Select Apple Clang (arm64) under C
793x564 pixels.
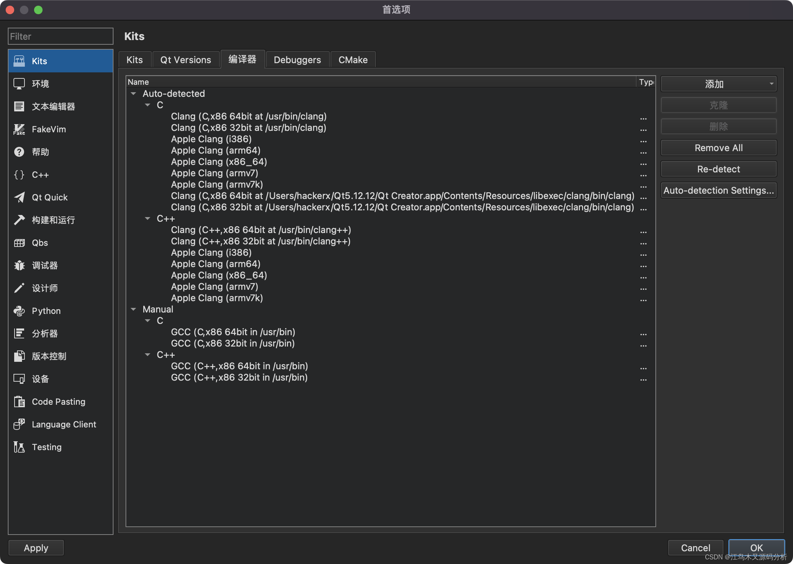pos(216,151)
